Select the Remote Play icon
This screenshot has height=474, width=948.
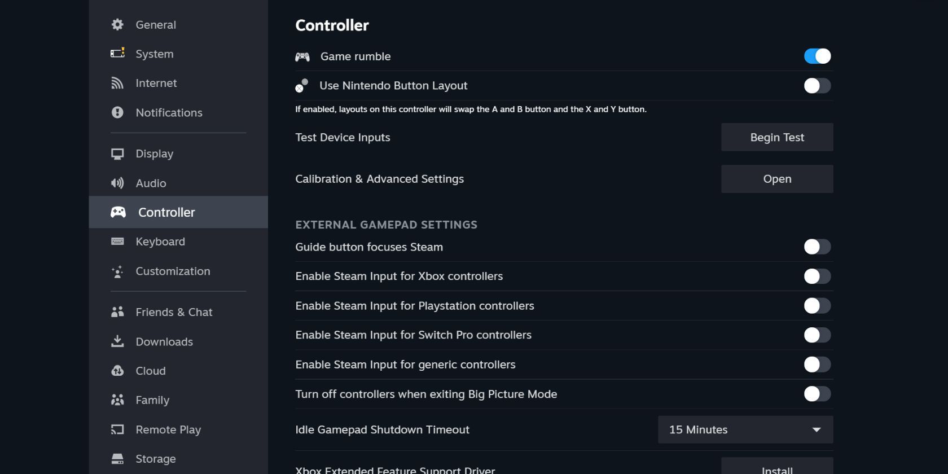point(117,429)
